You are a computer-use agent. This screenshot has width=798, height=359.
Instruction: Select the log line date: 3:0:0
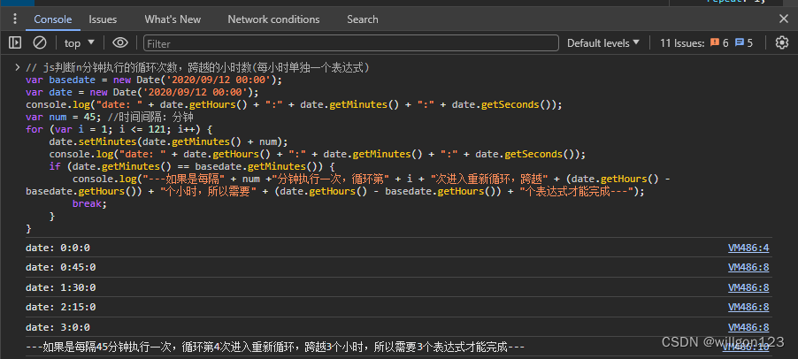(x=58, y=327)
